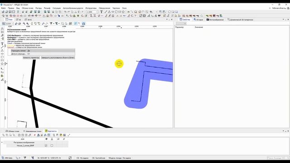Open the Упрощать линии value dropdown
Image resolution: width=290 pixels, height=163 pixels.
pos(51,50)
